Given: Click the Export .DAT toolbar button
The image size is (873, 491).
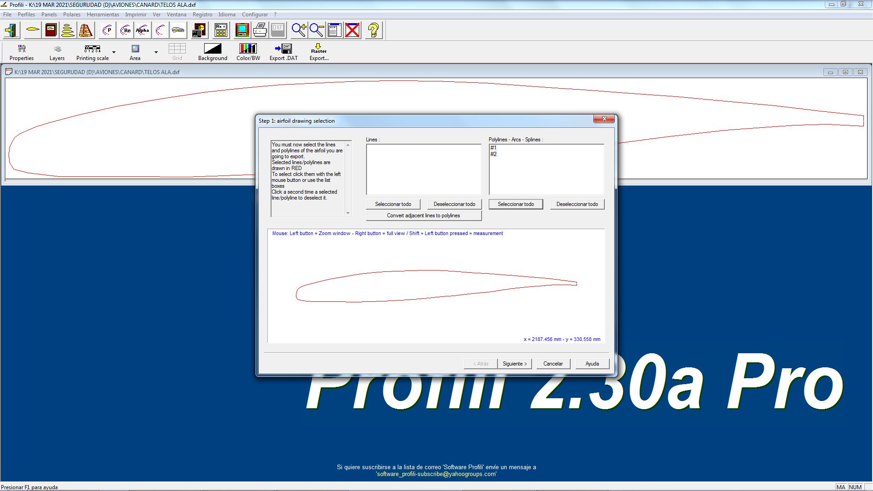Looking at the screenshot, I should coord(283,52).
